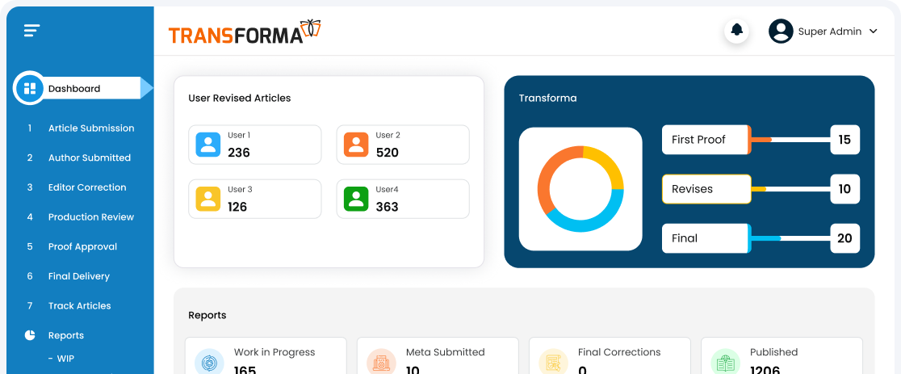The width and height of the screenshot is (901, 374).
Task: Open the Final Corrections report card
Action: [610, 355]
